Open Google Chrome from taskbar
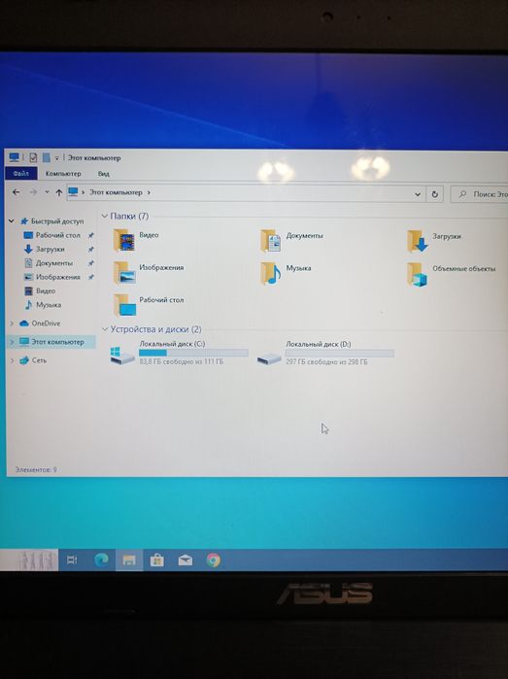 [x=213, y=560]
